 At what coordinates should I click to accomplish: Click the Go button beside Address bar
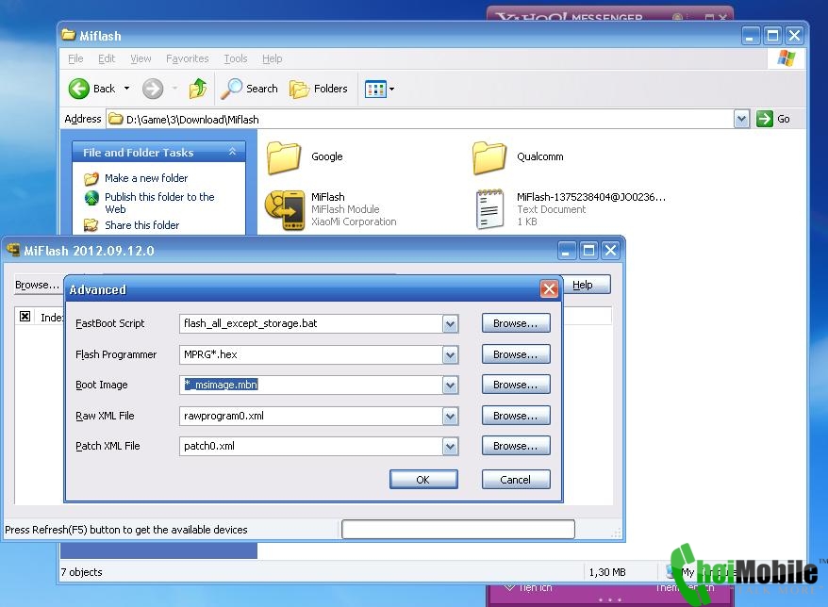773,120
